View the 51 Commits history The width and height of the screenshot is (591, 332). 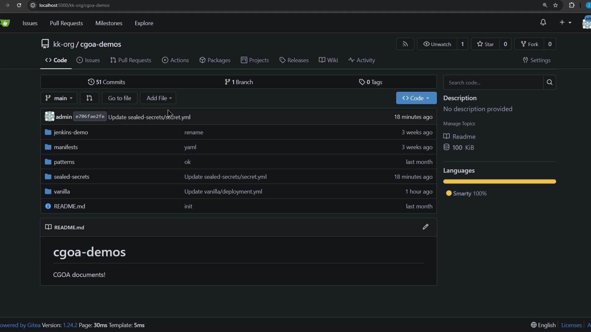pyautogui.click(x=107, y=82)
